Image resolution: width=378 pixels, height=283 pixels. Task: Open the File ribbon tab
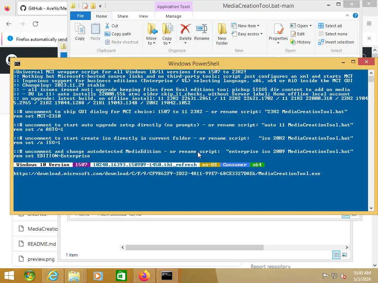coord(80,16)
